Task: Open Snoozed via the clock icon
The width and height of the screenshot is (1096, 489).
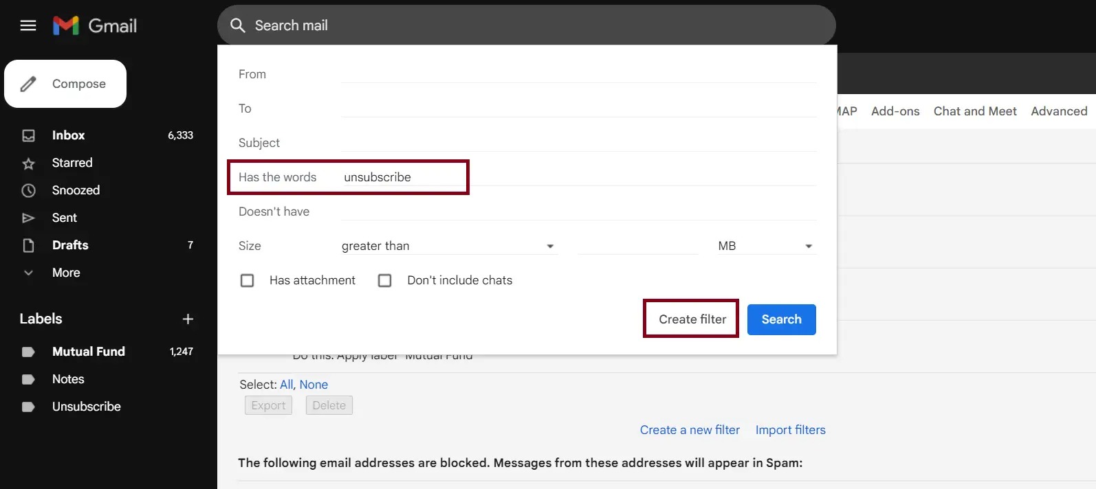Action: click(28, 190)
